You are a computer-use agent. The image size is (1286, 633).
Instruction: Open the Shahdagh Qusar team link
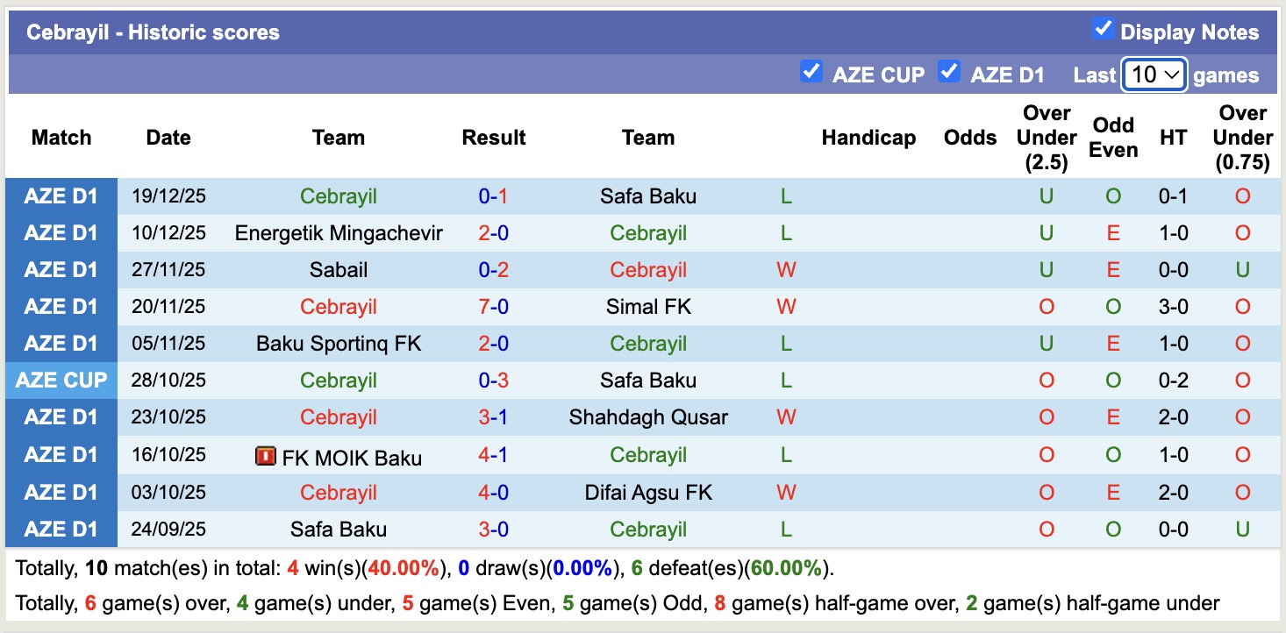(x=648, y=417)
